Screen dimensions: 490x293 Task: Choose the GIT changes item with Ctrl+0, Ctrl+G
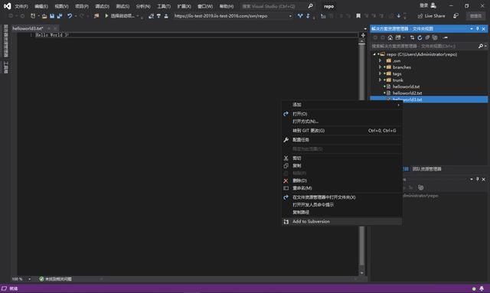(341, 131)
